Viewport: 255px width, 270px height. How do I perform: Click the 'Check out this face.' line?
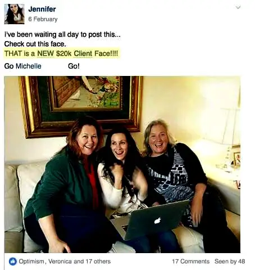click(x=35, y=44)
